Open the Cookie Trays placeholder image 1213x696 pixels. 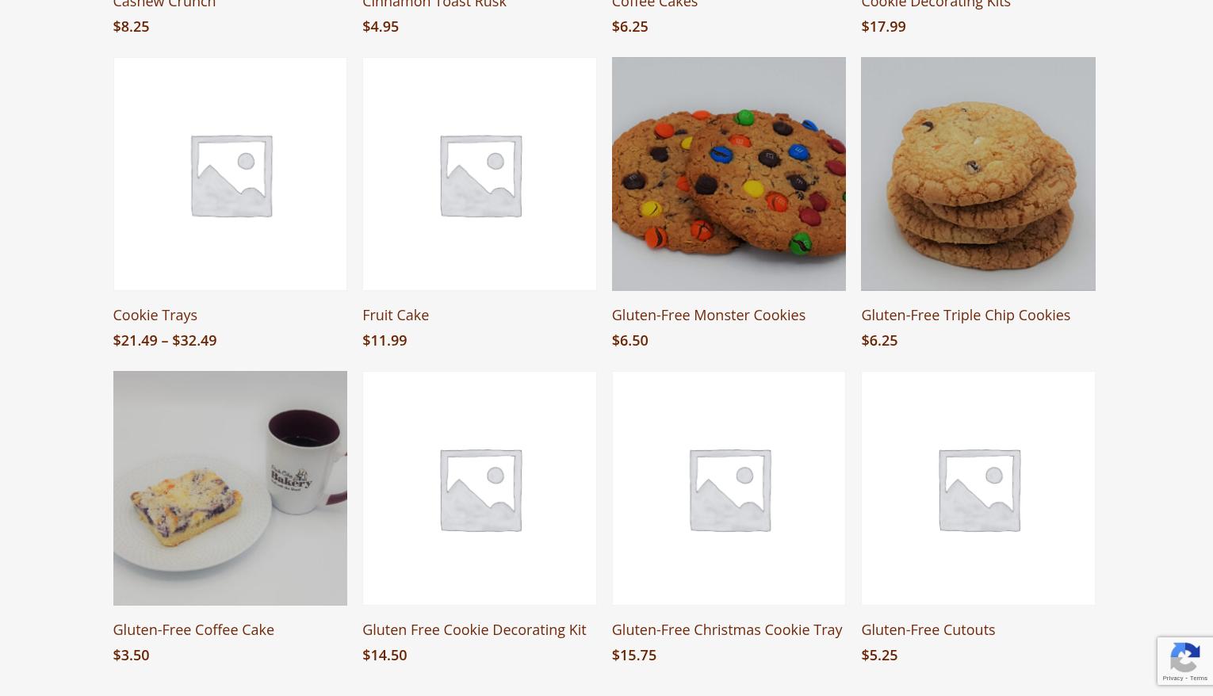point(230,174)
